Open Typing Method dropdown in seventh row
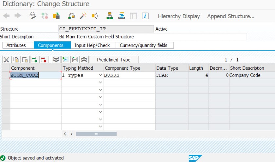 click(101, 119)
